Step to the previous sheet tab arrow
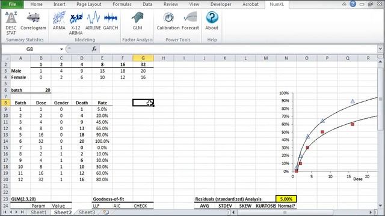385x216 pixels. point(11,212)
